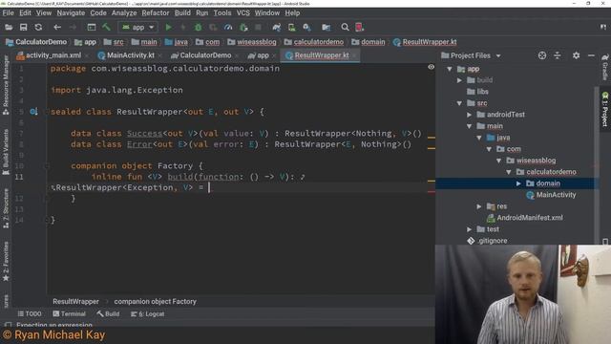Click the Make Project hammer icon
The height and width of the screenshot is (344, 611).
pos(106,28)
